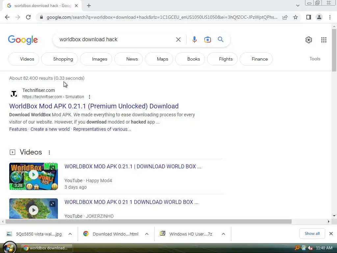Start a voice search with microphone
This screenshot has width=337, height=253.
(194, 40)
